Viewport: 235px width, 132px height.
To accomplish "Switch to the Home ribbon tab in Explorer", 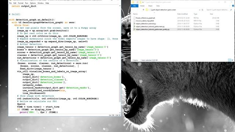I will tap(142, 6).
